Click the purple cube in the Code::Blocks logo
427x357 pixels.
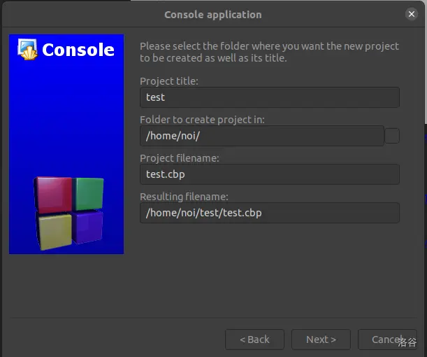pyautogui.click(x=89, y=227)
